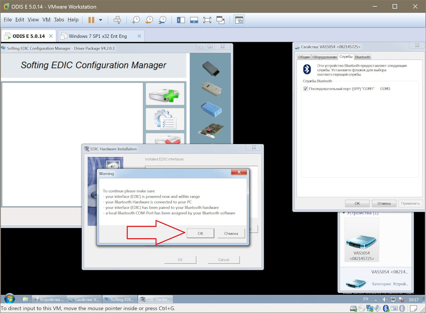Open the Оборудование tab
Screen dimensions: 426x313
pyautogui.click(x=324, y=57)
